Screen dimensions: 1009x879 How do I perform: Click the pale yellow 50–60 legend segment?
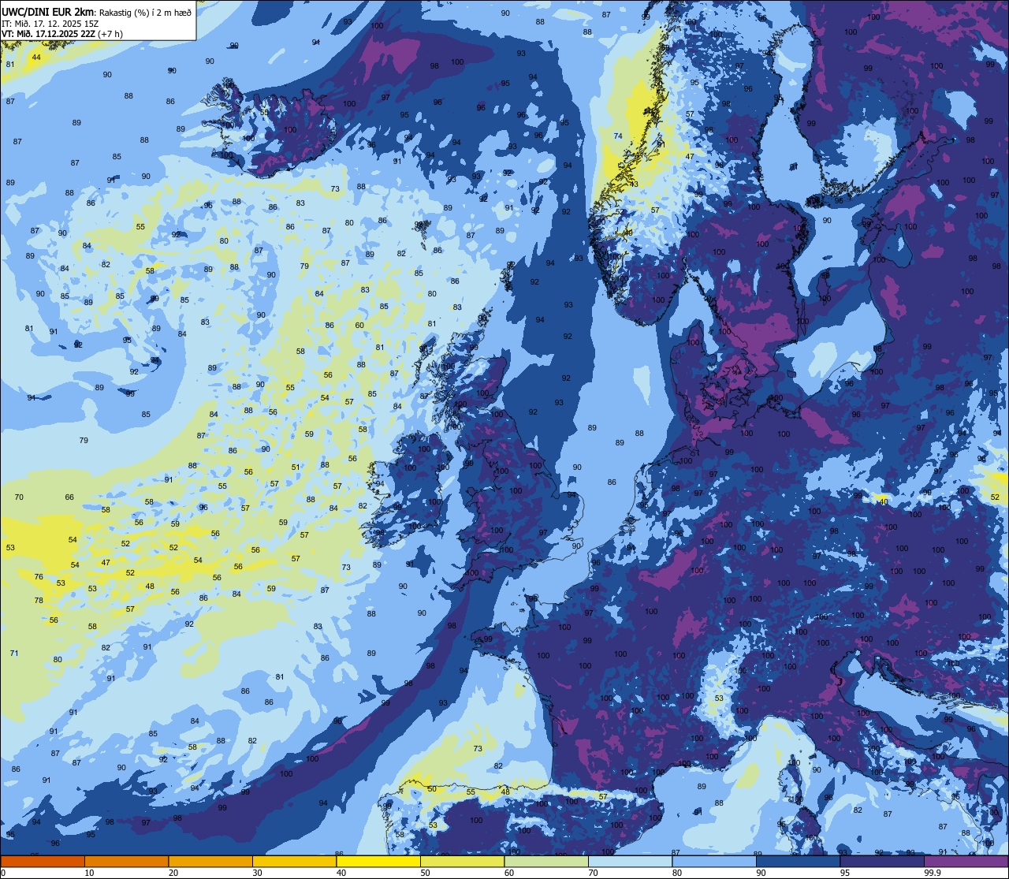tap(462, 861)
